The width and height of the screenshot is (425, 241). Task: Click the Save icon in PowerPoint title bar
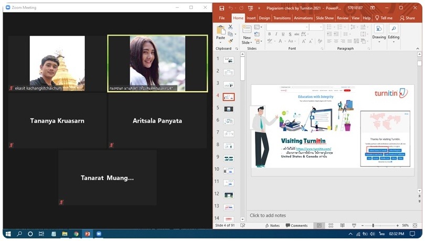click(x=222, y=8)
